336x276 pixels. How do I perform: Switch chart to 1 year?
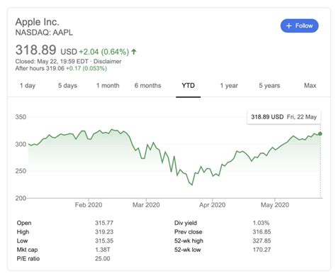point(229,86)
